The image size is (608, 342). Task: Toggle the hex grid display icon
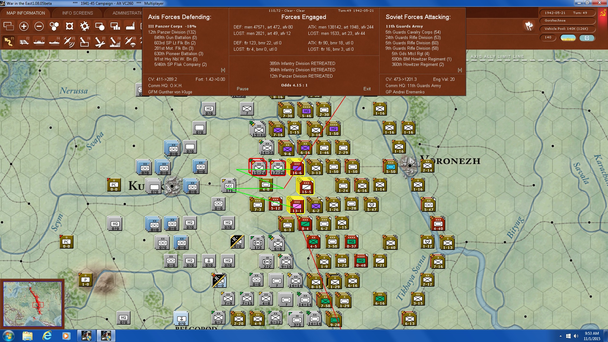(54, 26)
